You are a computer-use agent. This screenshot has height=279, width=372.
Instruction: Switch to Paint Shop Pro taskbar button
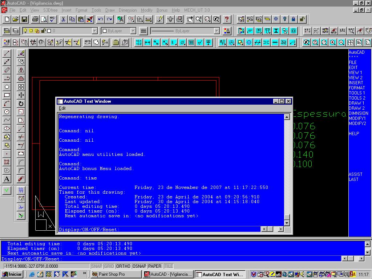(x=116, y=274)
